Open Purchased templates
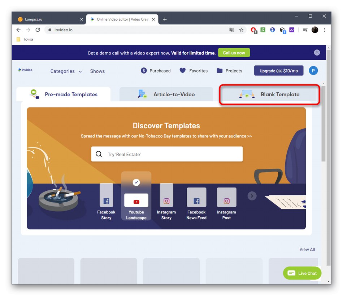 156,71
